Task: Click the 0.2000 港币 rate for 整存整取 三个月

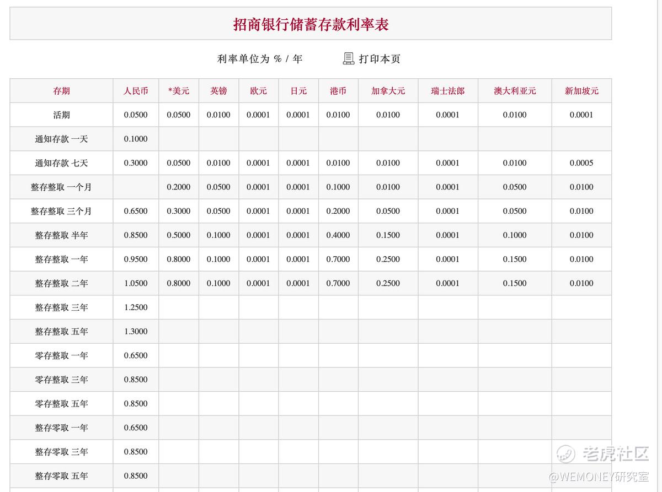Action: pos(338,211)
